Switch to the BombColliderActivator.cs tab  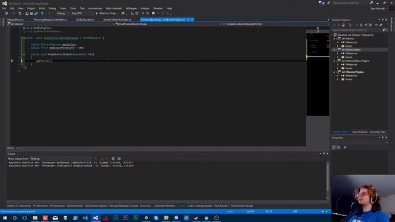117,20
